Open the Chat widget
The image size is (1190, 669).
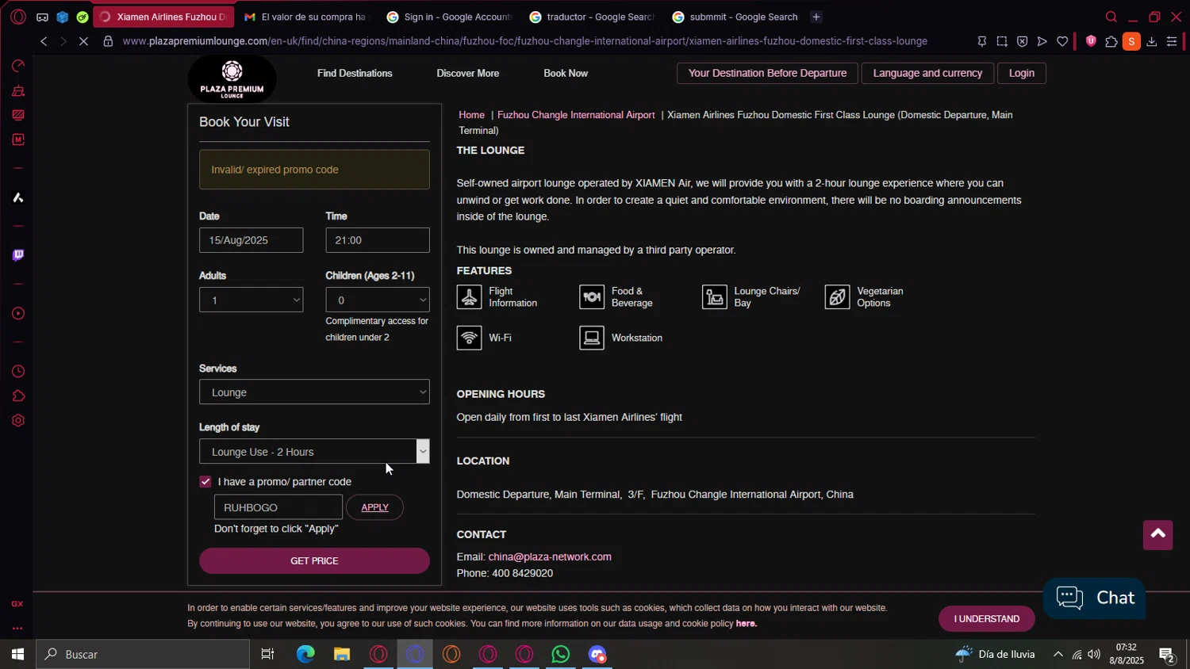tap(1094, 598)
